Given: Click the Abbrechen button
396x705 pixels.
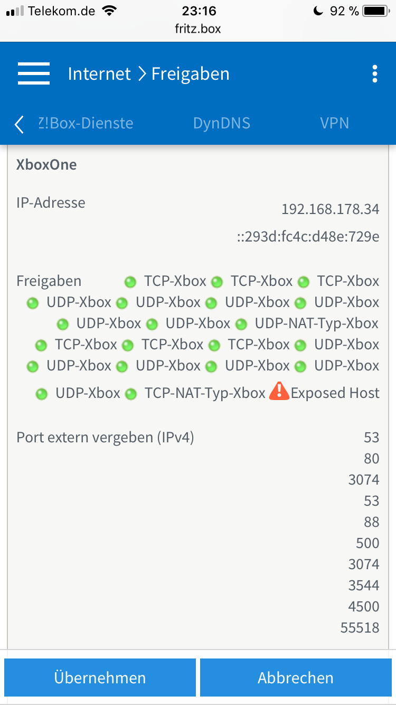Looking at the screenshot, I should pos(296,678).
